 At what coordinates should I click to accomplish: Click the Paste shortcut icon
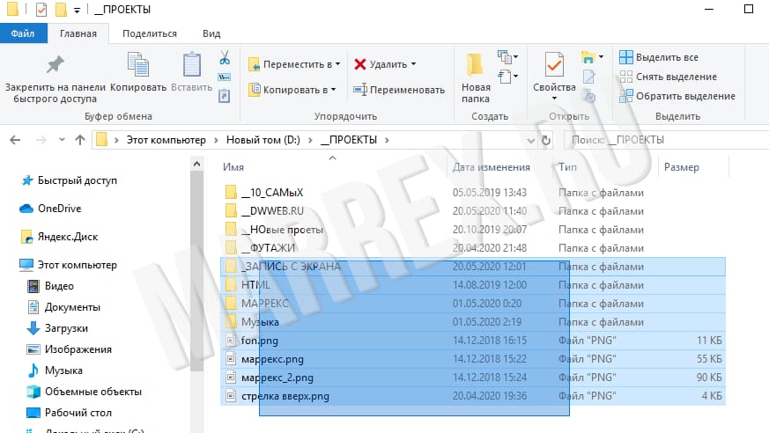[224, 96]
